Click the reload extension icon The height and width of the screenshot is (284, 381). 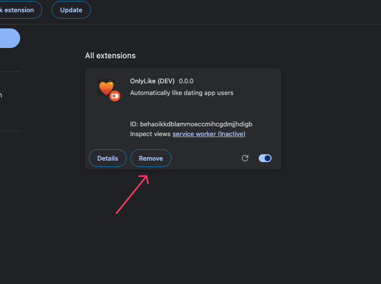(x=245, y=158)
